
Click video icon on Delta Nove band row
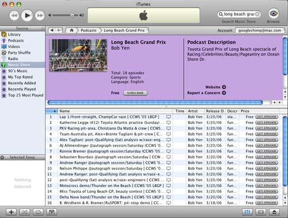168,197
